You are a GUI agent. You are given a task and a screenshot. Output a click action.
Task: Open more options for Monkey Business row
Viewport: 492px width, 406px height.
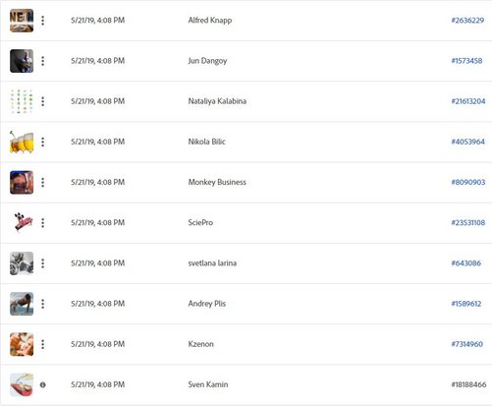pyautogui.click(x=43, y=182)
